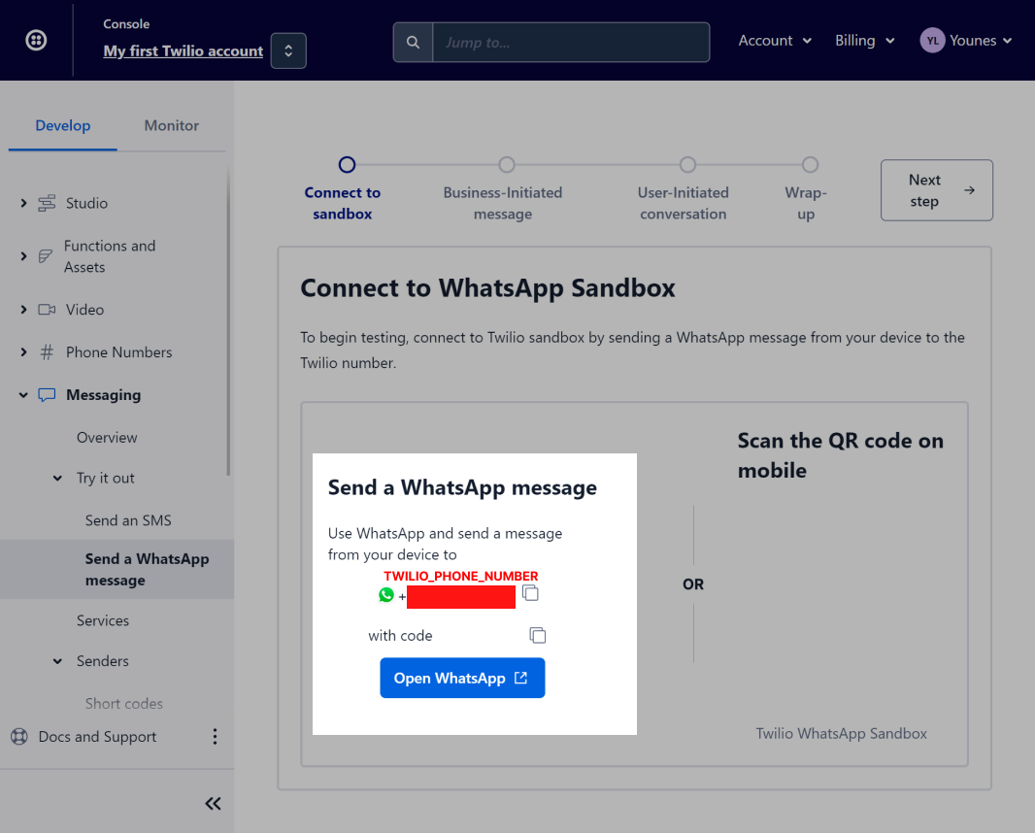
Task: Expand the Phone Numbers chevron
Action: [x=23, y=351]
